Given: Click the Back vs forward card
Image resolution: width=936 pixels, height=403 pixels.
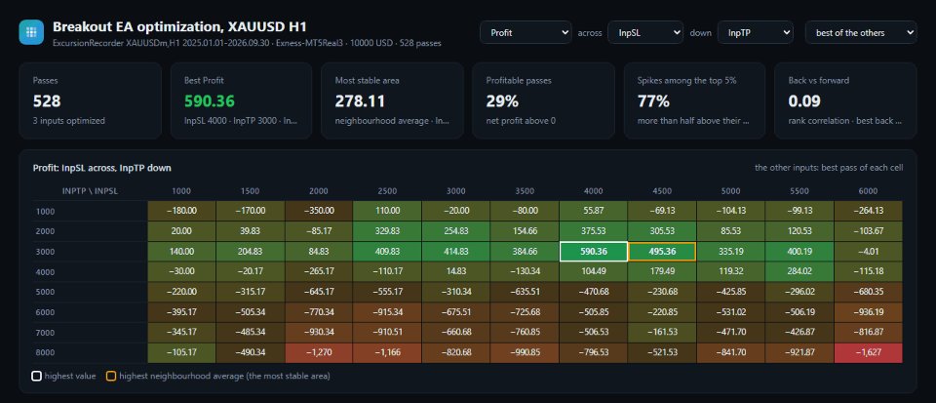Looking at the screenshot, I should tap(845, 101).
